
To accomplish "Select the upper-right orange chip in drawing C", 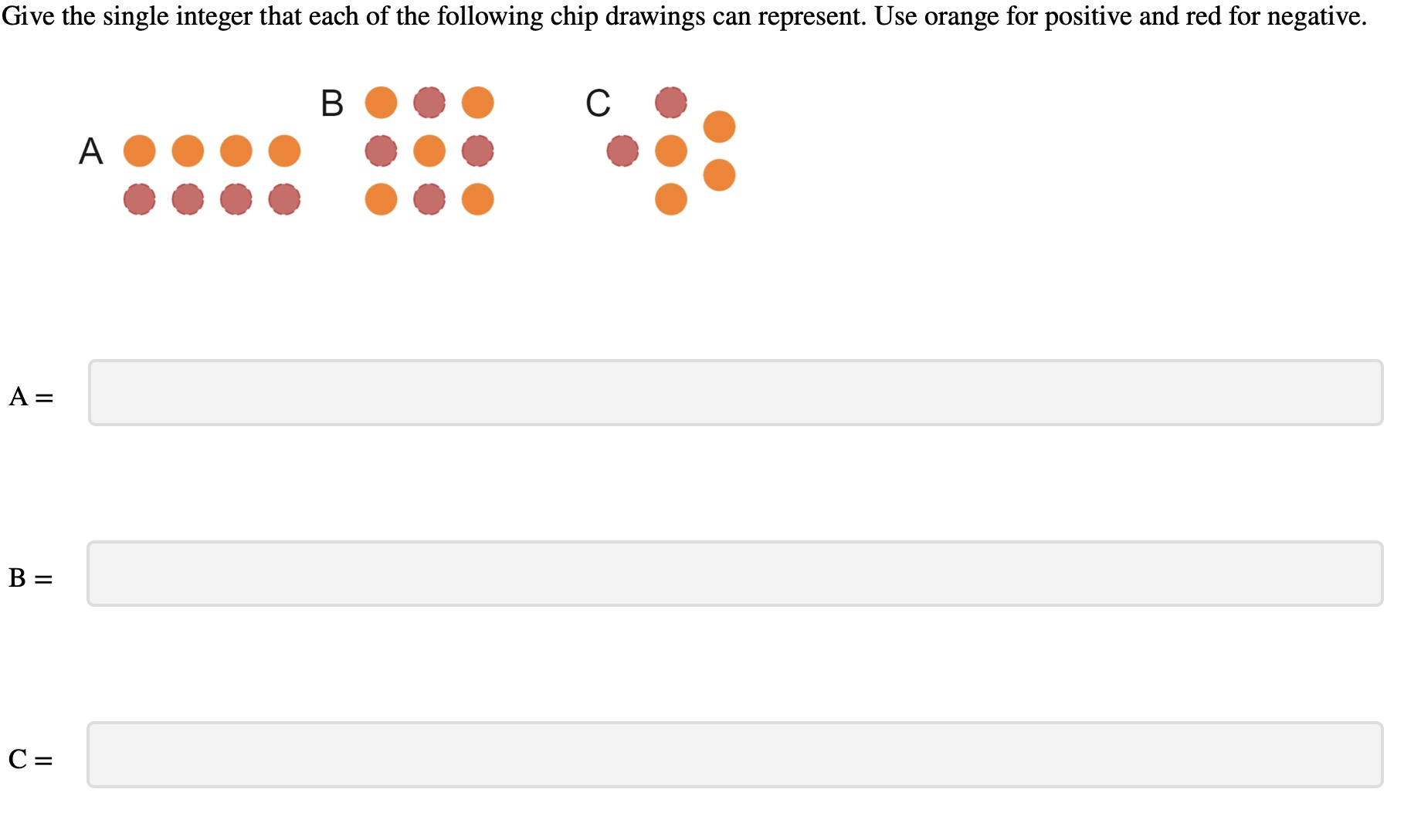I will tap(718, 126).
